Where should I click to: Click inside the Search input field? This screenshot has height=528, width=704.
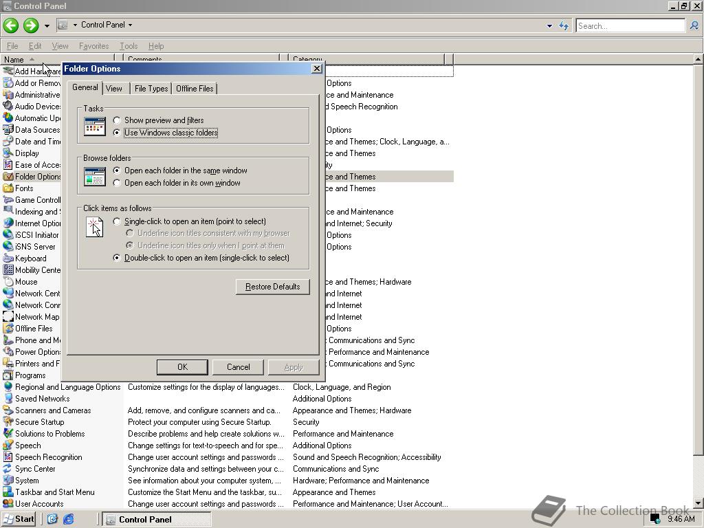click(x=630, y=26)
